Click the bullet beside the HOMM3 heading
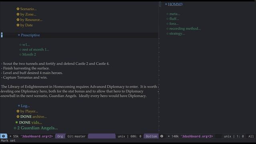Viewport: 256px width, 144px height. click(166, 4)
